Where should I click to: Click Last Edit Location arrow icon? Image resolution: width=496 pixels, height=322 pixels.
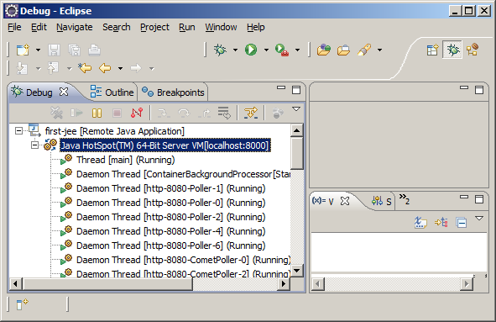point(85,68)
